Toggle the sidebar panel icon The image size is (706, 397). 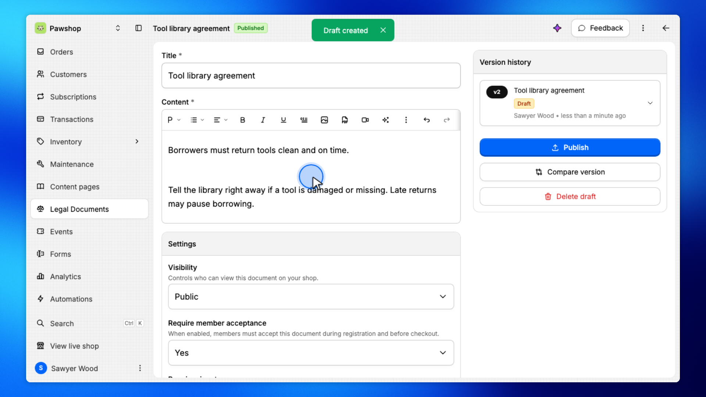[138, 28]
